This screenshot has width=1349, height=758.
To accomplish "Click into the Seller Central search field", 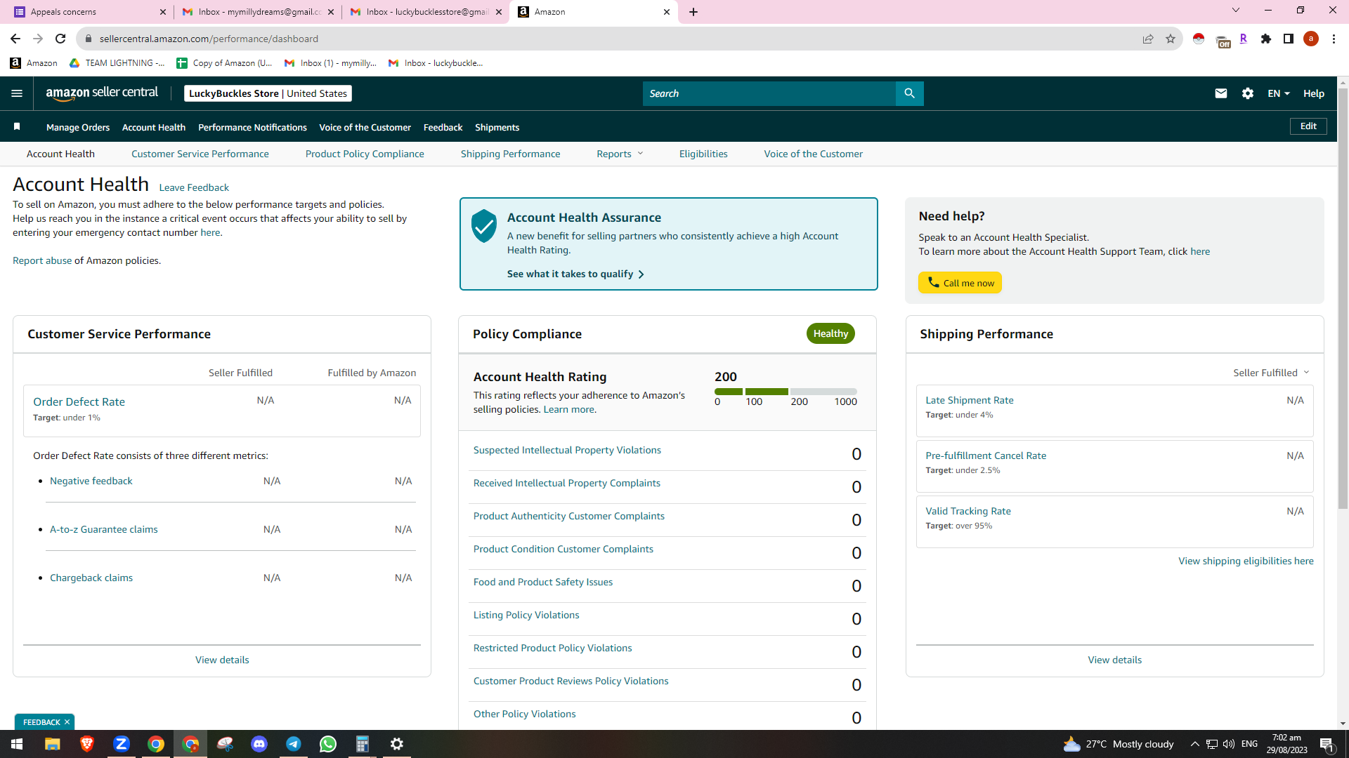I will point(769,93).
